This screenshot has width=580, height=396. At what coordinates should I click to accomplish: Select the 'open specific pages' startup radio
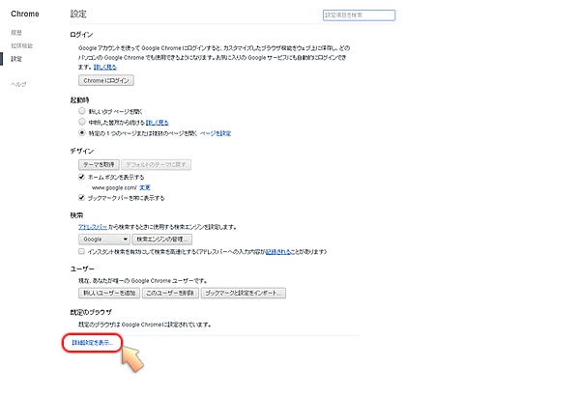tap(82, 132)
